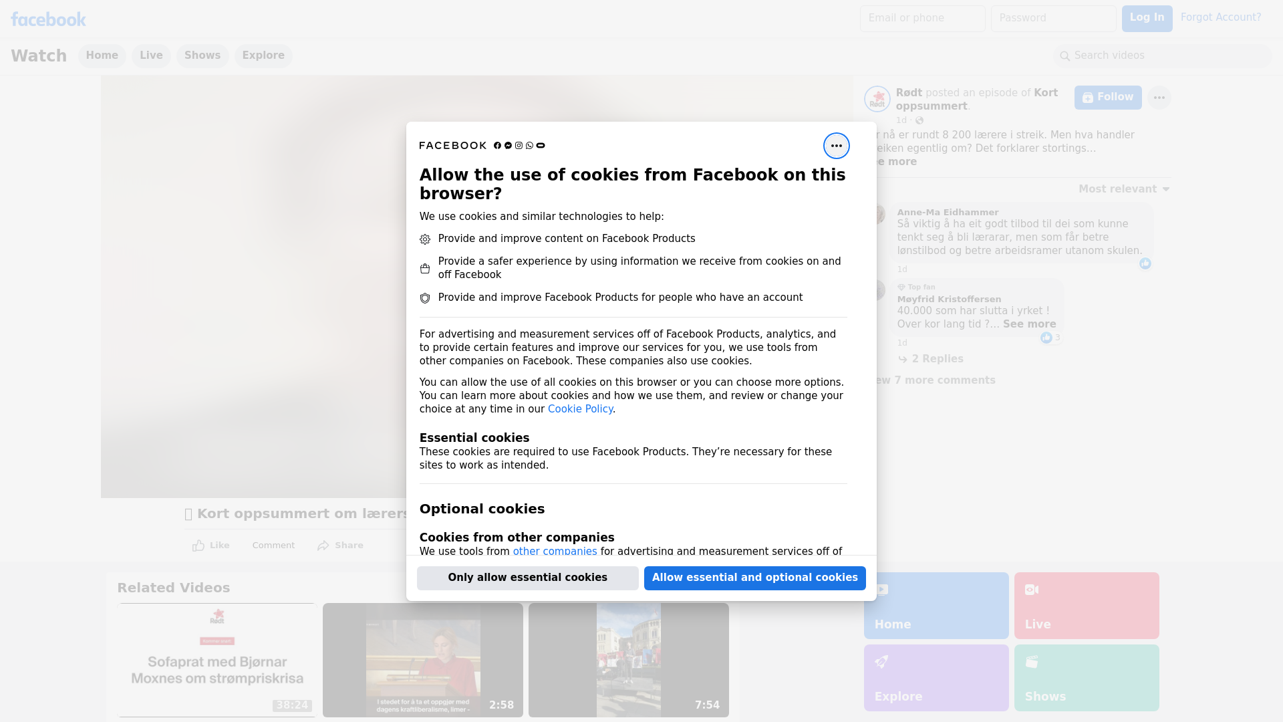1283x722 pixels.
Task: Expand Møyfrid Kristoffersen's comment See more
Action: click(x=1029, y=324)
